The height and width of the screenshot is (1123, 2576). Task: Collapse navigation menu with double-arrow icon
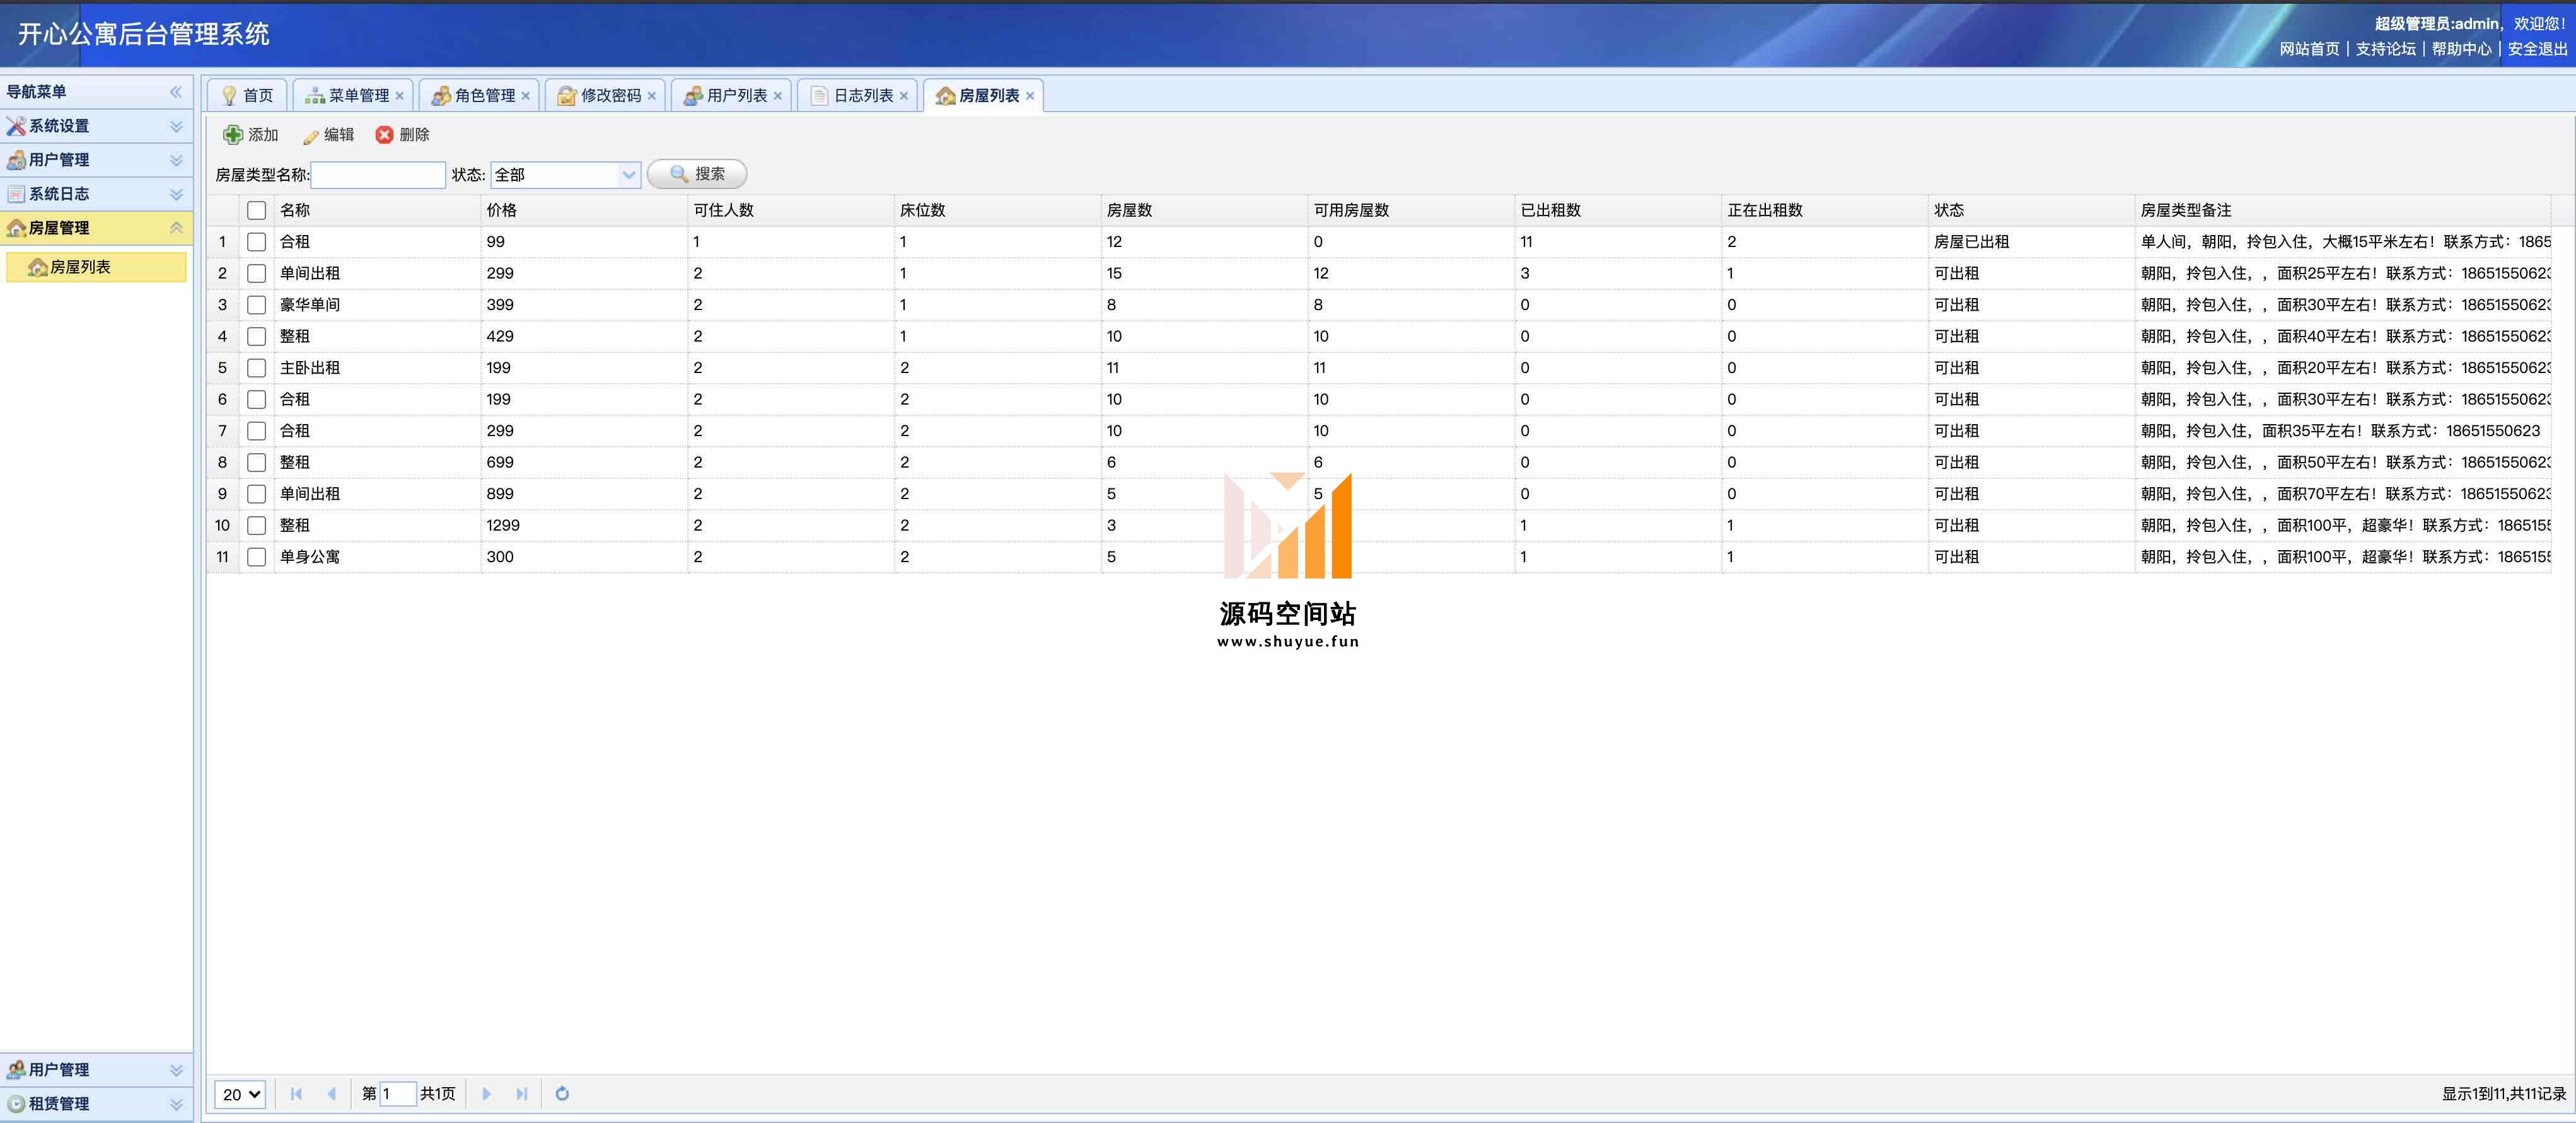point(176,92)
